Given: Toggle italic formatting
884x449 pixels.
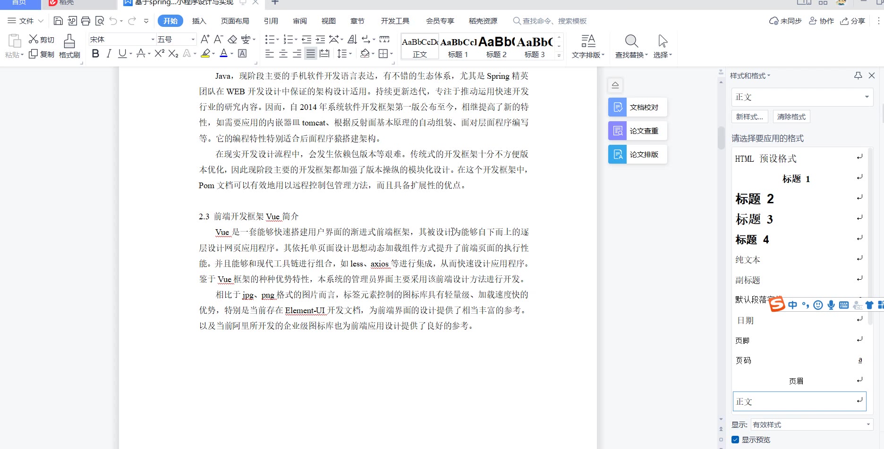Looking at the screenshot, I should click(109, 53).
